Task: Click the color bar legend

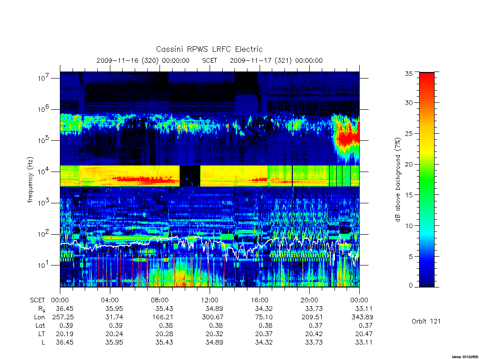Action: point(427,179)
